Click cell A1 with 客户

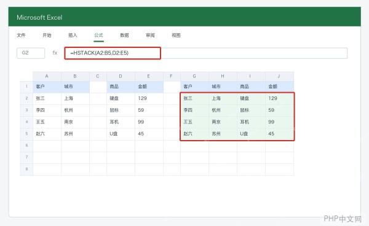[x=47, y=87]
